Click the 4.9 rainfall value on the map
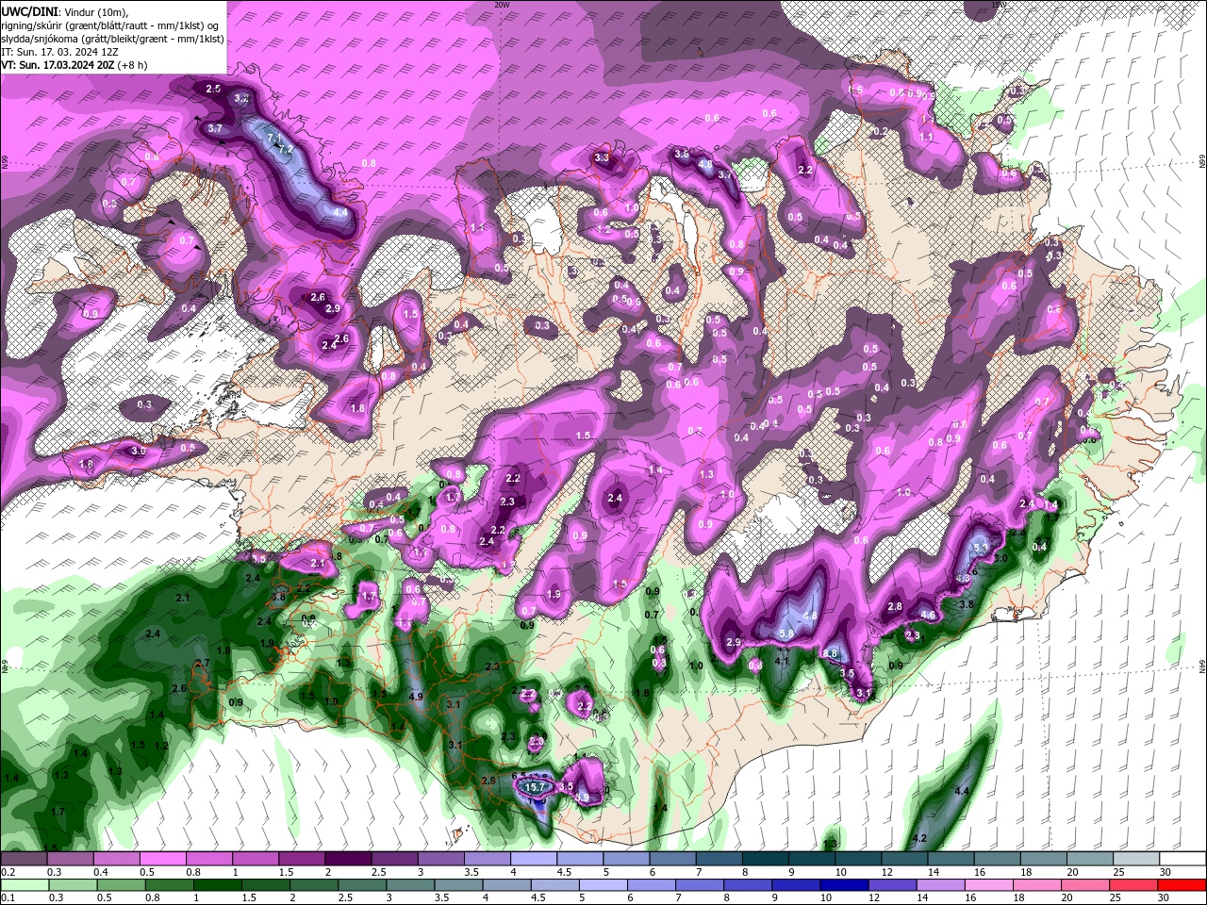 pyautogui.click(x=416, y=697)
